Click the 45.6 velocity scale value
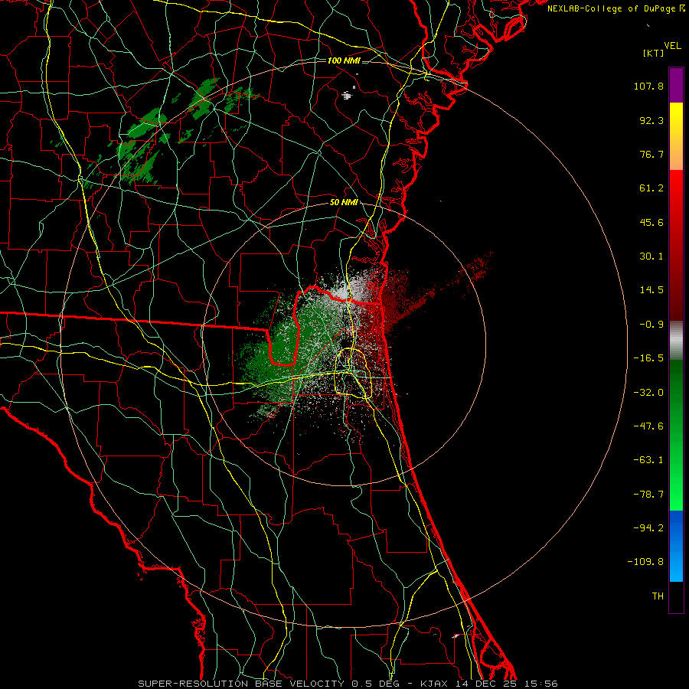 click(651, 222)
